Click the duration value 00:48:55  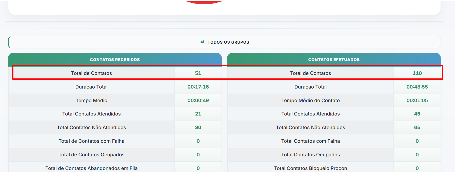click(417, 87)
